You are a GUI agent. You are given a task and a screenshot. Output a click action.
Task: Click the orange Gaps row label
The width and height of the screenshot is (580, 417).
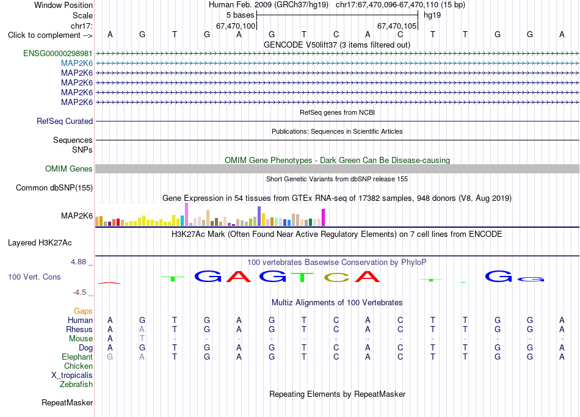point(83,311)
